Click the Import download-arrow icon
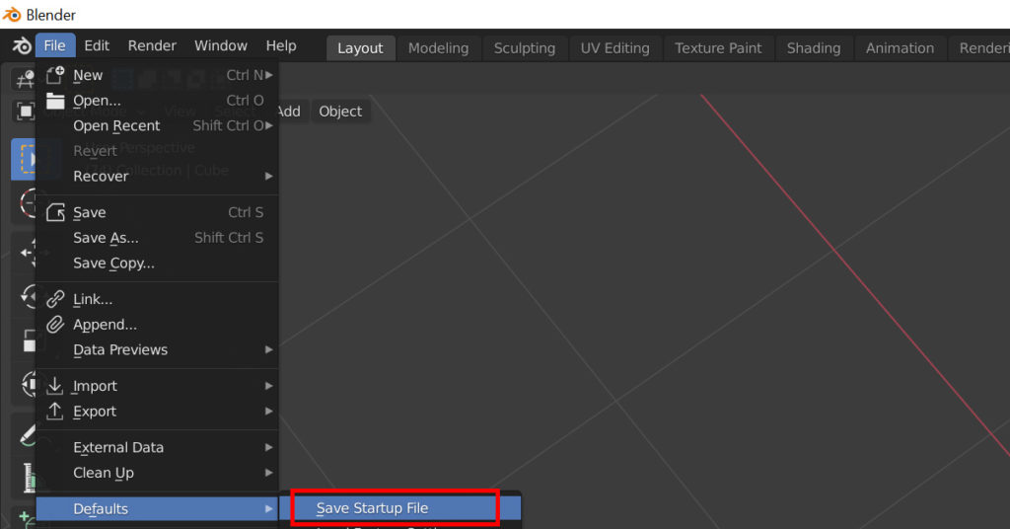 (x=55, y=386)
